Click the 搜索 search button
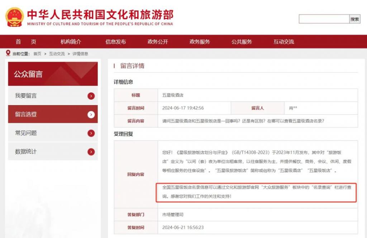The height and width of the screenshot is (238, 367). tap(354, 19)
